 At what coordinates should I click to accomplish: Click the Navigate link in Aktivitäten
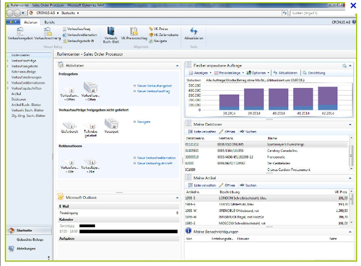pos(144,122)
